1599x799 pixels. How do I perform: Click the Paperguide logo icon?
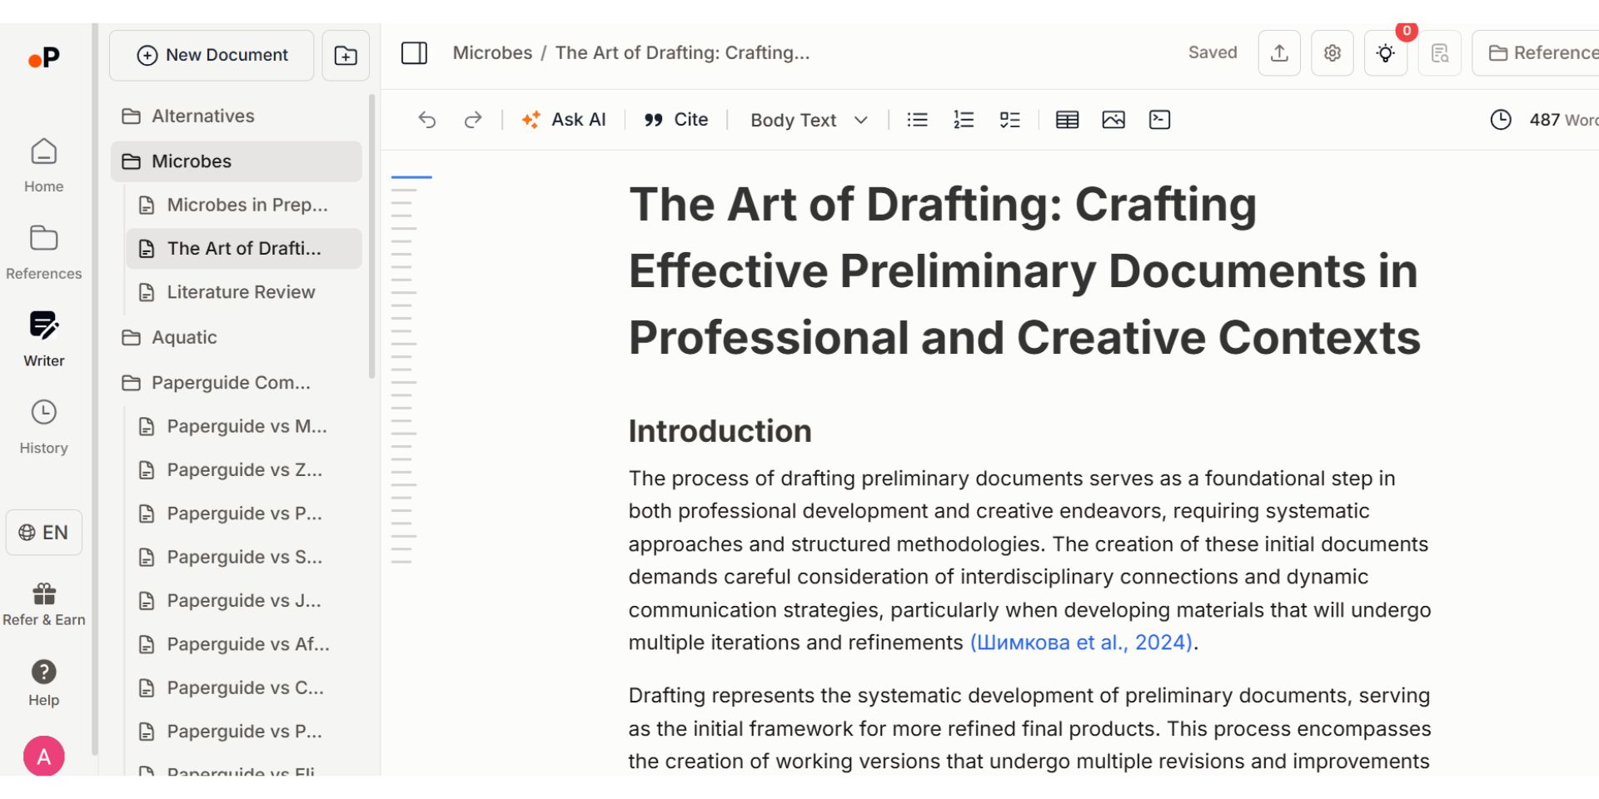coord(44,57)
